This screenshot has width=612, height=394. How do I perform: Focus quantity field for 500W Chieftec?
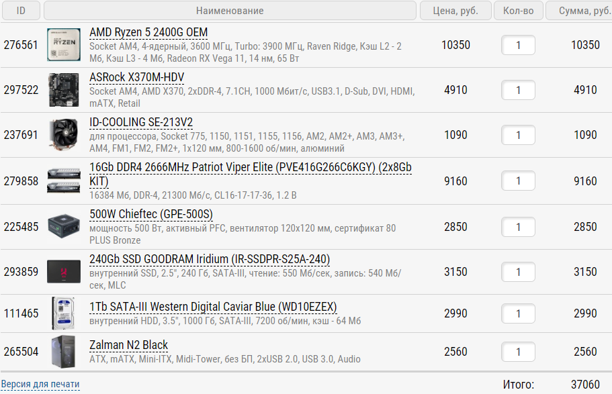(518, 227)
